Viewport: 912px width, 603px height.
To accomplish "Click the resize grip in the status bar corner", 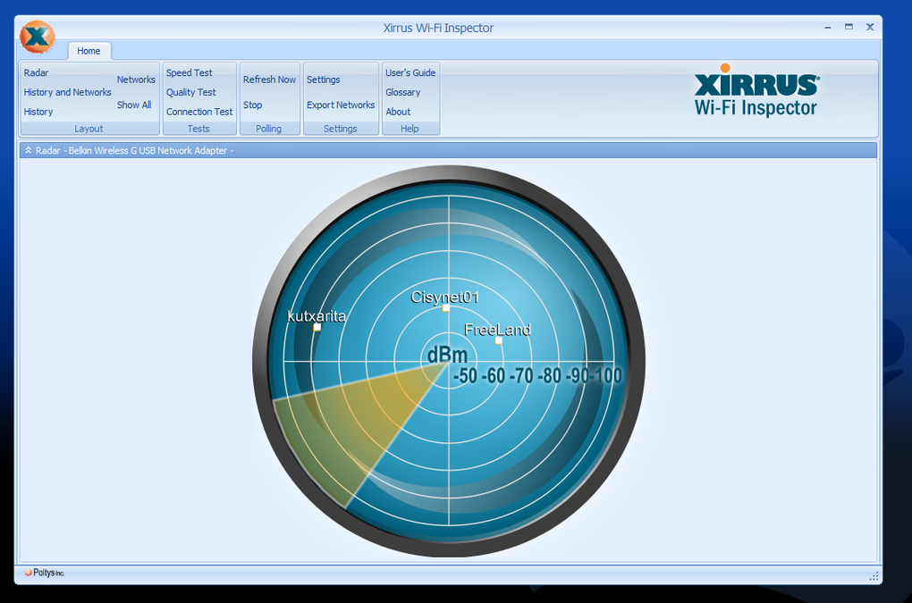I will pyautogui.click(x=874, y=575).
